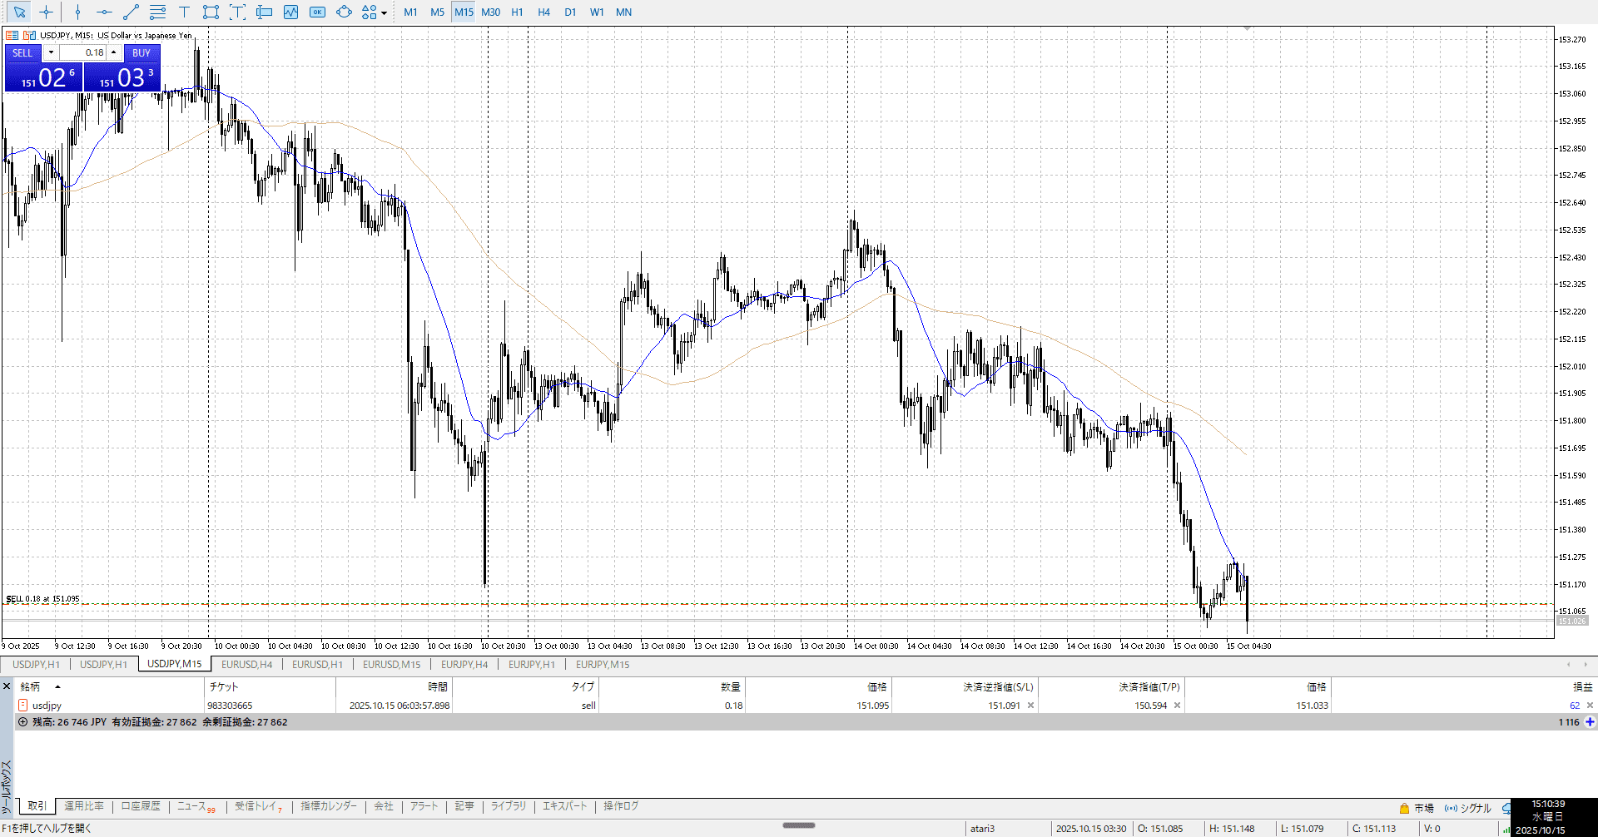
Task: Open the 口座履歴 account history tab
Action: (141, 806)
